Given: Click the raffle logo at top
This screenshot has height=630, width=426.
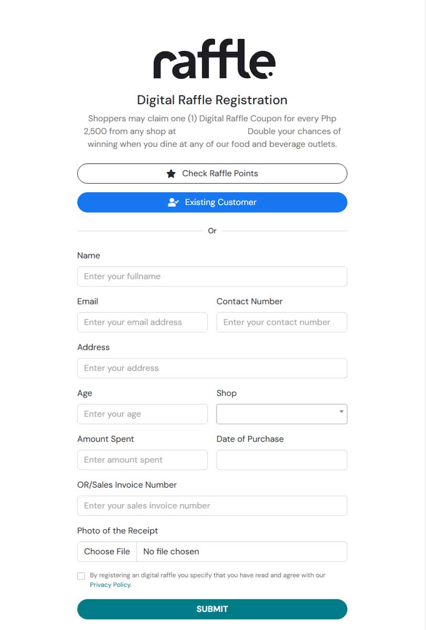Looking at the screenshot, I should (x=214, y=59).
